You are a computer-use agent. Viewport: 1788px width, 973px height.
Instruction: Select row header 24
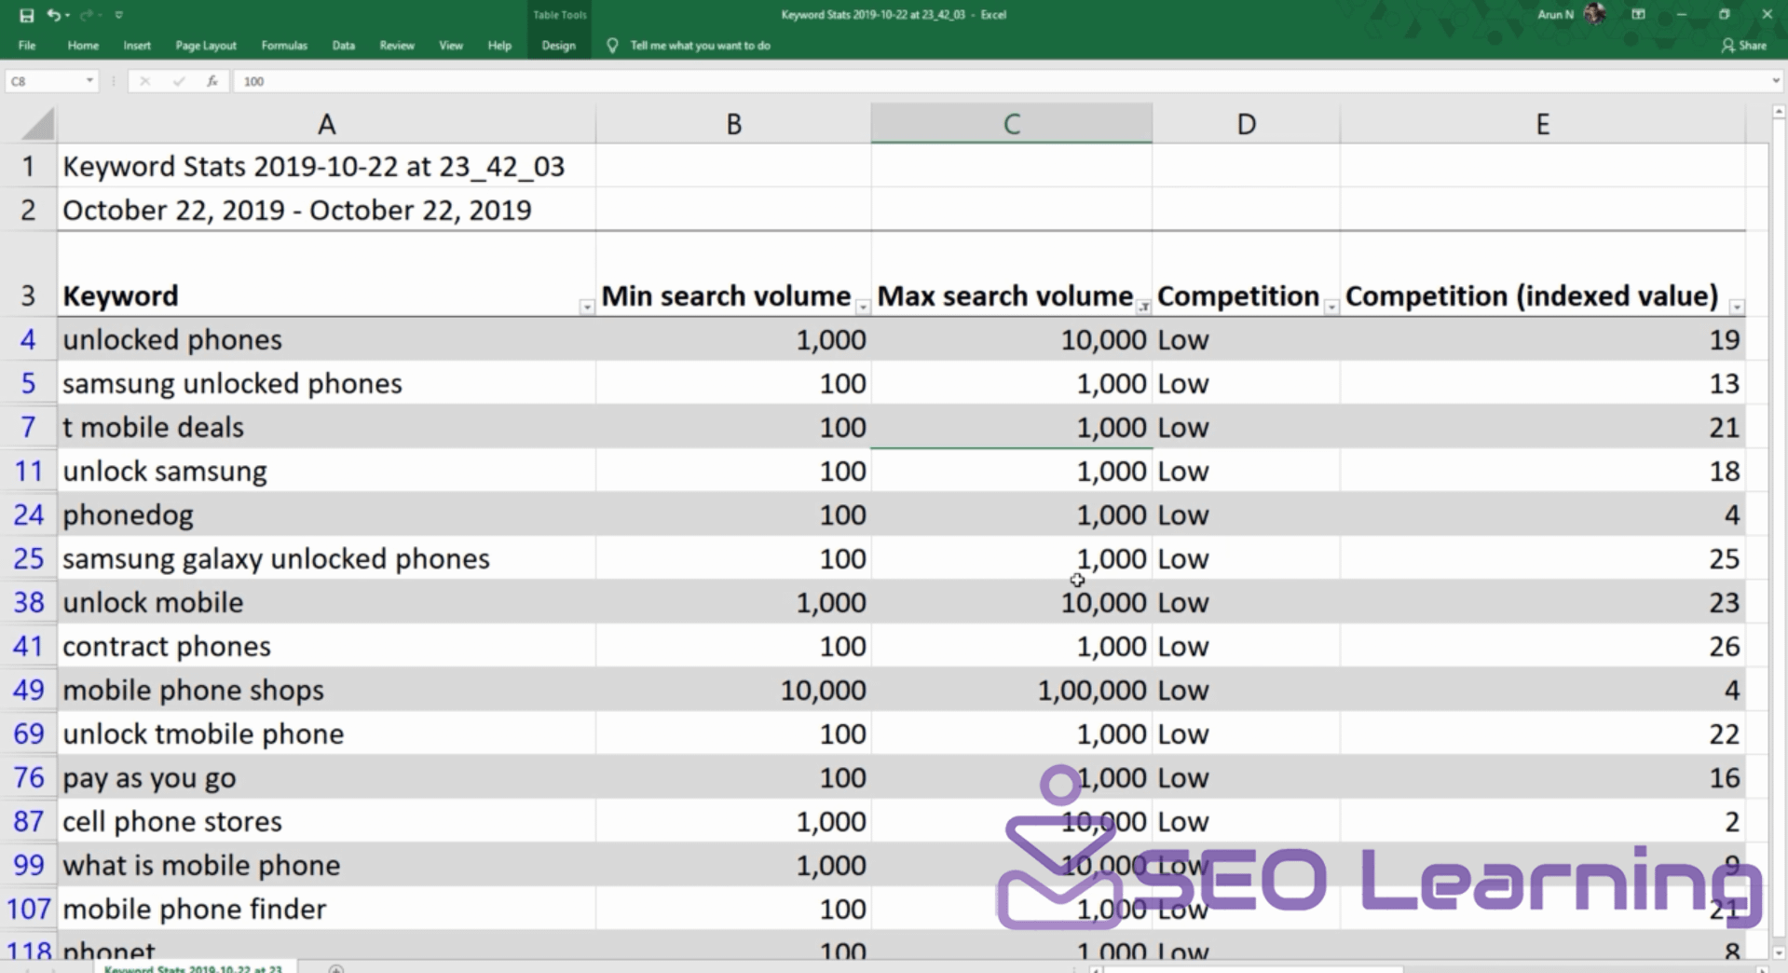pyautogui.click(x=28, y=514)
